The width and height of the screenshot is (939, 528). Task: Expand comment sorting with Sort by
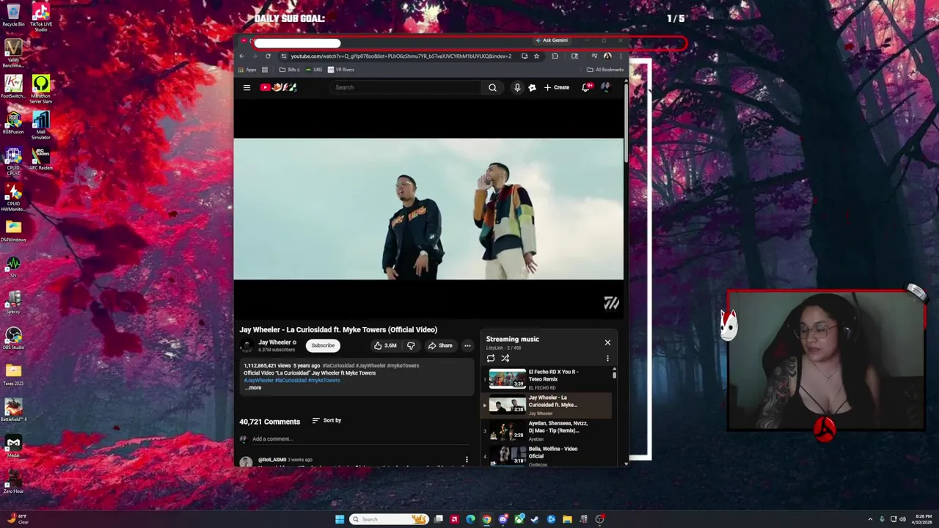tap(326, 420)
